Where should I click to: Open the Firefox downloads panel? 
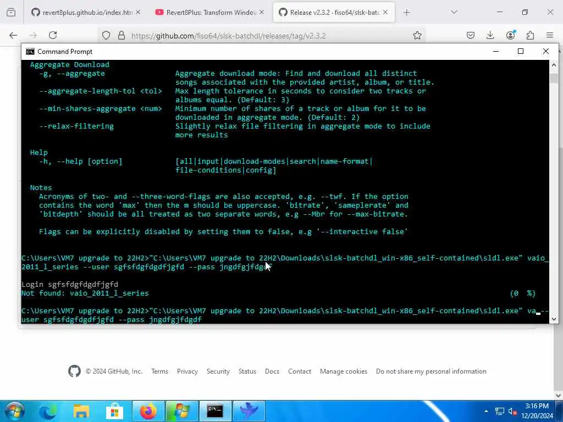[x=490, y=35]
